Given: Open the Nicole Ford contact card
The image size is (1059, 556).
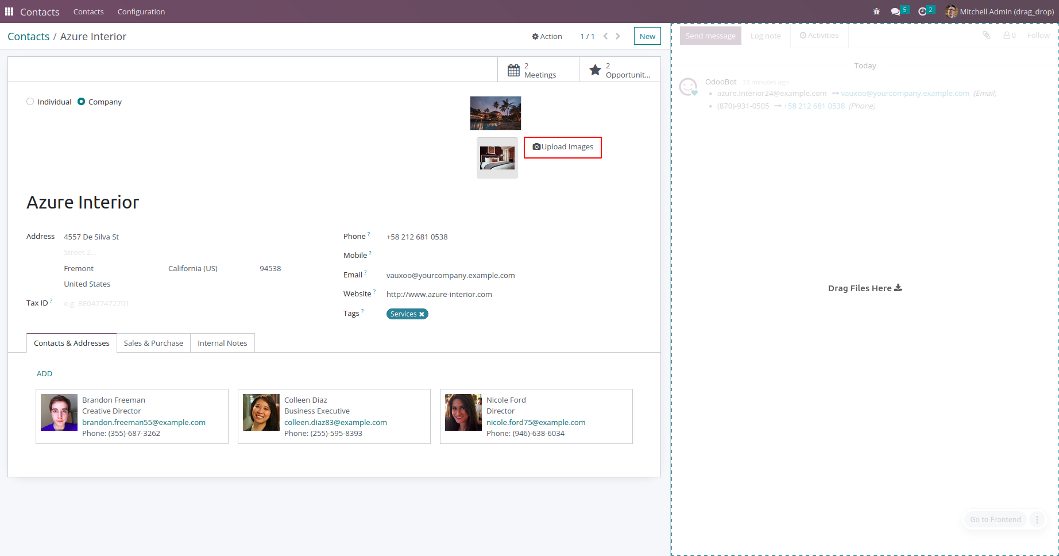Looking at the screenshot, I should (536, 416).
